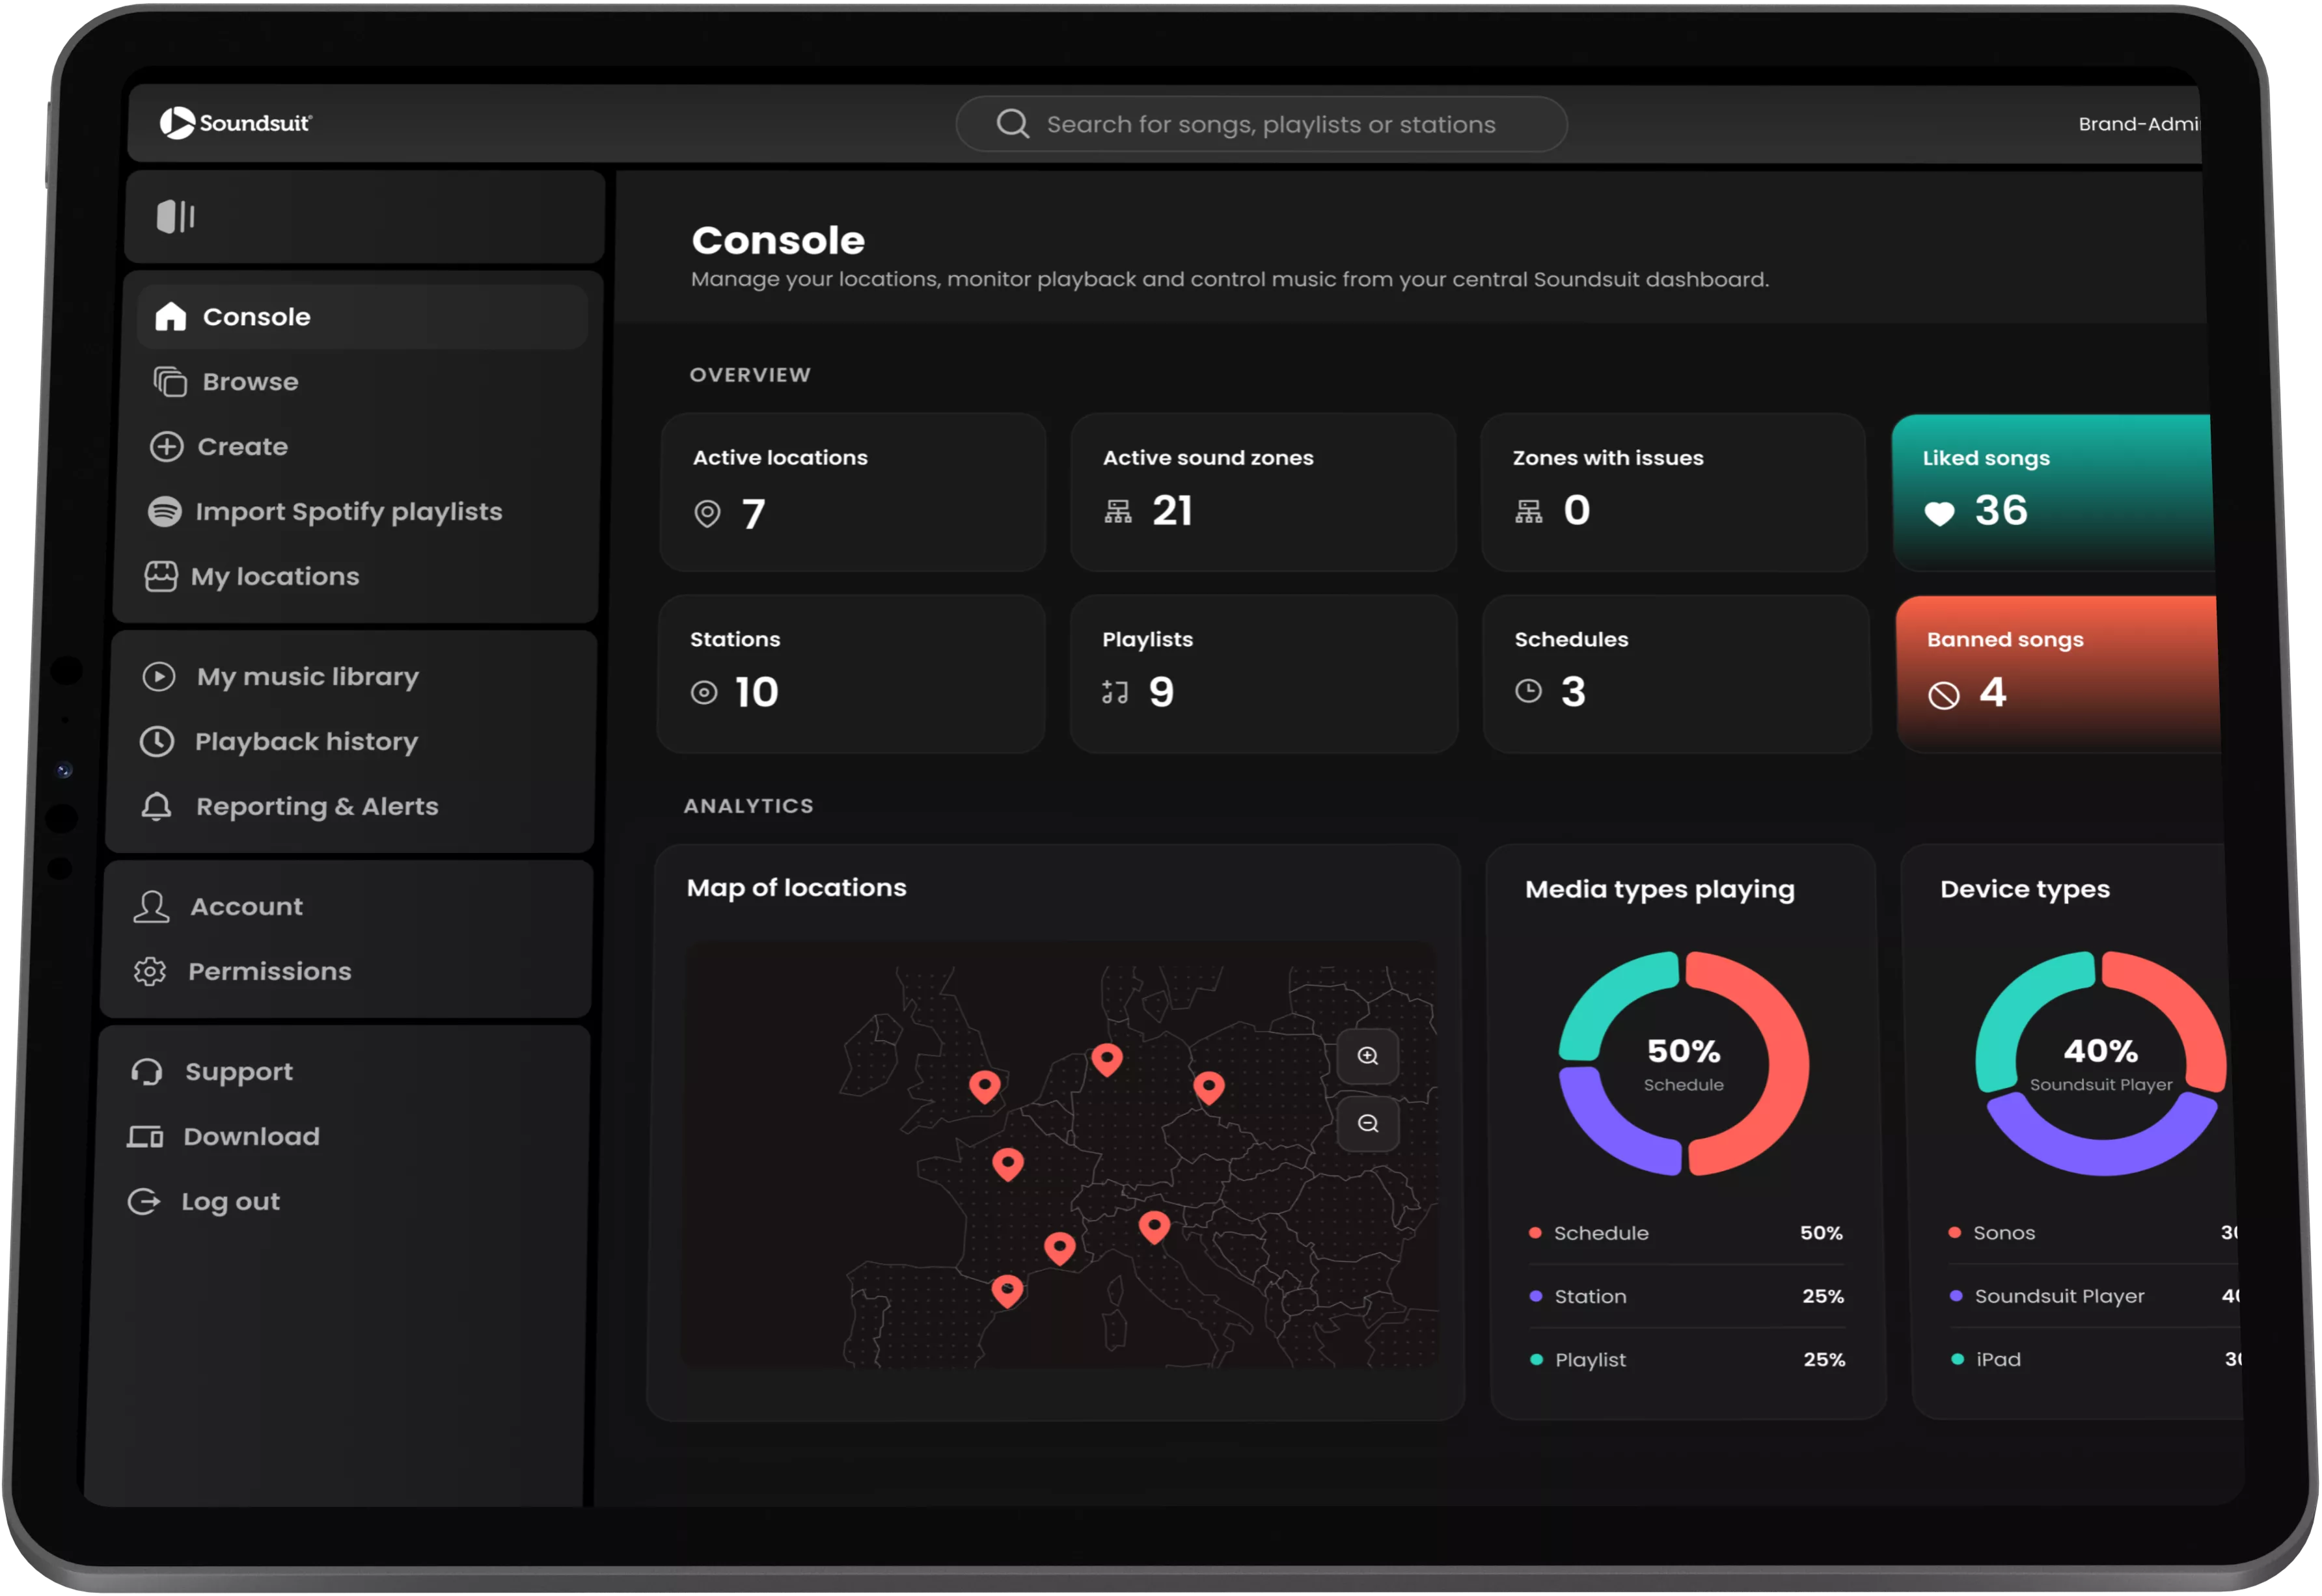Open the Stations card

coord(851,674)
